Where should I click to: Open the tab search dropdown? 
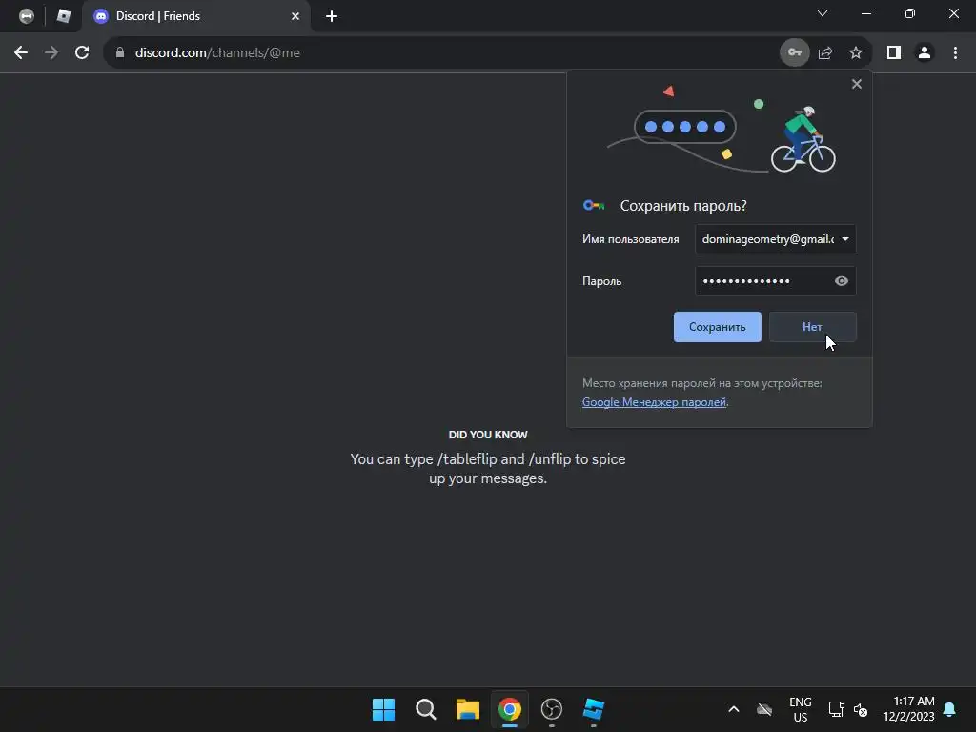click(823, 13)
